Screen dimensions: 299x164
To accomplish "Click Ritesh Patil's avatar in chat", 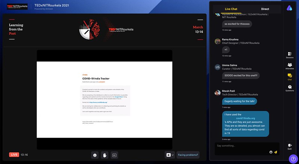I will click(217, 93).
